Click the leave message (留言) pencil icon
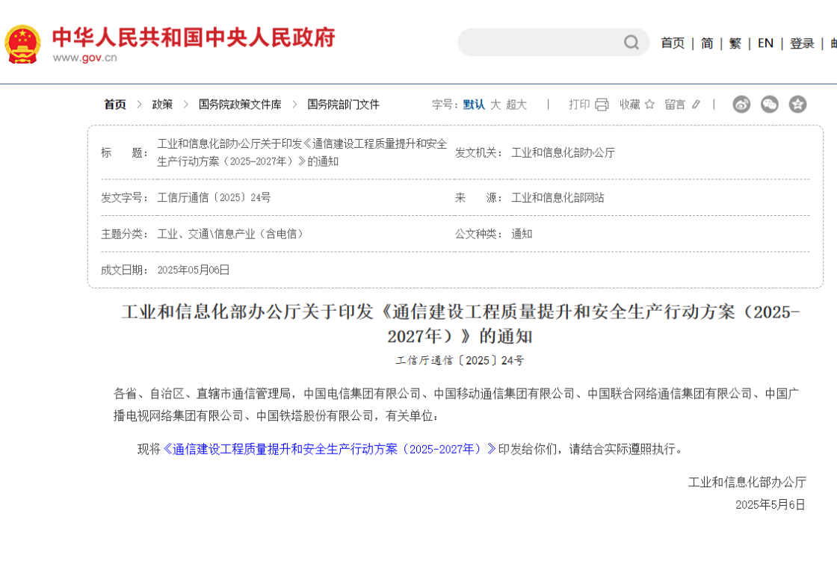837x573 pixels. [696, 105]
